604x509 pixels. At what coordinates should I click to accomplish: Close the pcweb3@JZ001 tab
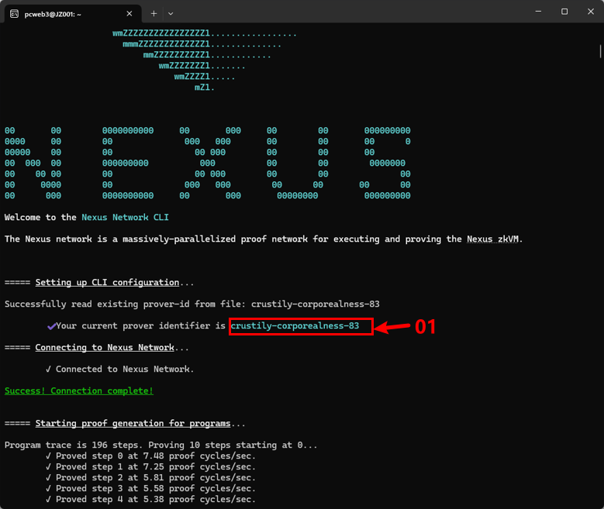129,14
